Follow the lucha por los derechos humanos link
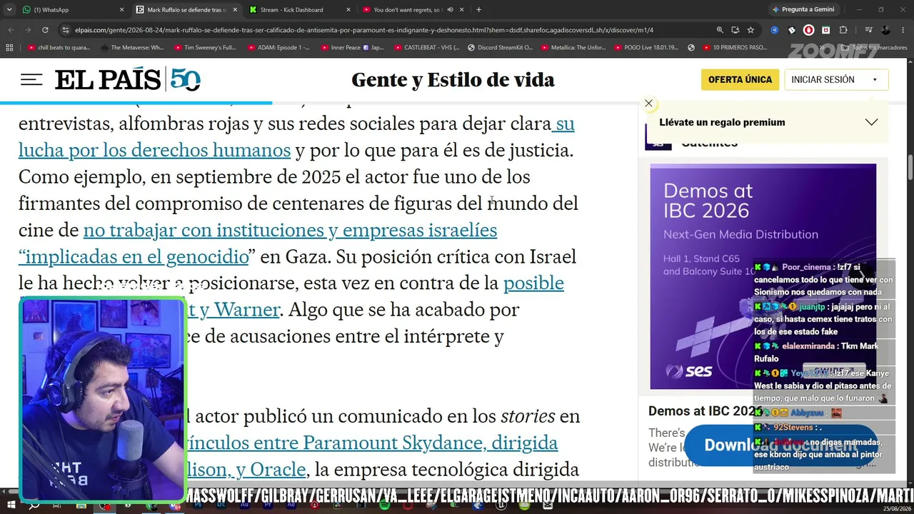 click(154, 150)
